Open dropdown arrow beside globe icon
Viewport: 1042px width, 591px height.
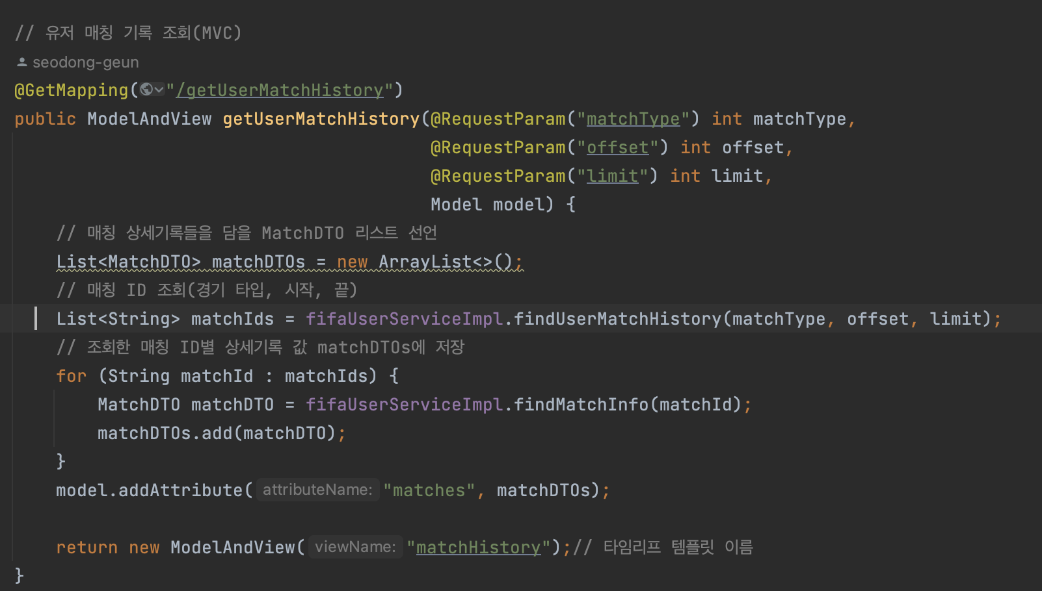click(x=159, y=90)
